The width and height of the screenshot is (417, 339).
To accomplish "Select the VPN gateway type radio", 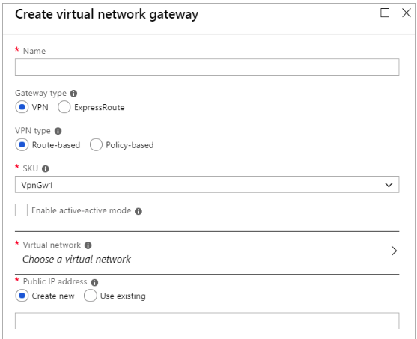I will [x=22, y=107].
